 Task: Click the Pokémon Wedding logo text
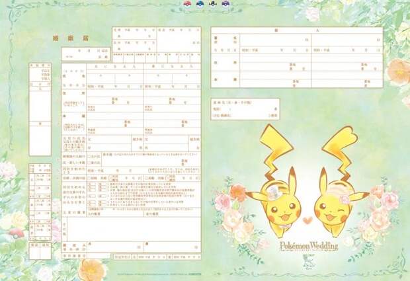[x=309, y=246]
